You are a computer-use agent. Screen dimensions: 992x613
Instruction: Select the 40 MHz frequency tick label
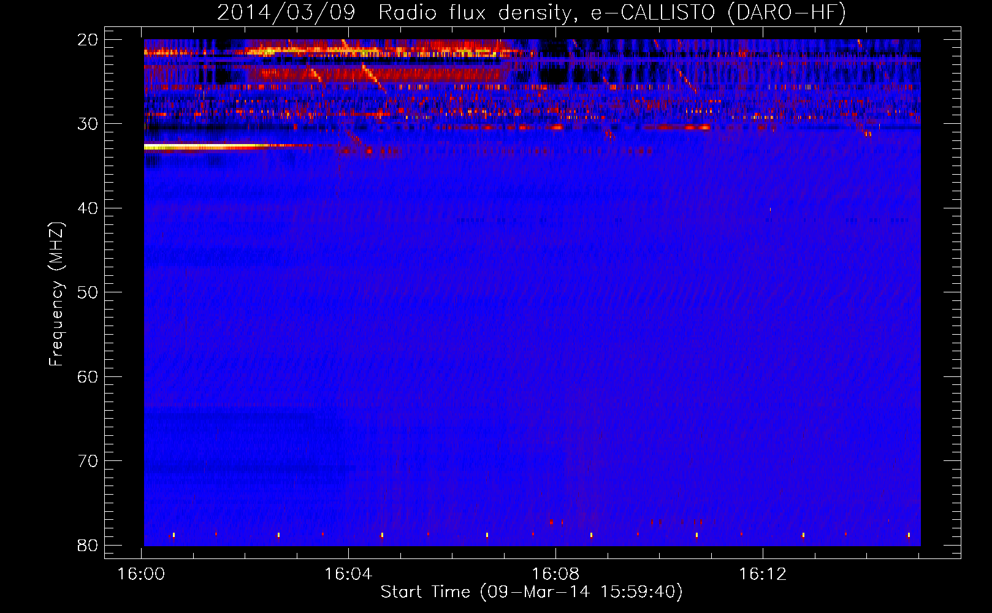(x=88, y=208)
